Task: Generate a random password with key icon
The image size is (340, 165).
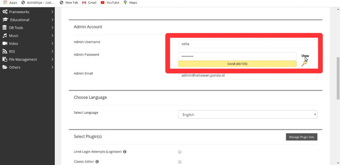Action: 304,63
